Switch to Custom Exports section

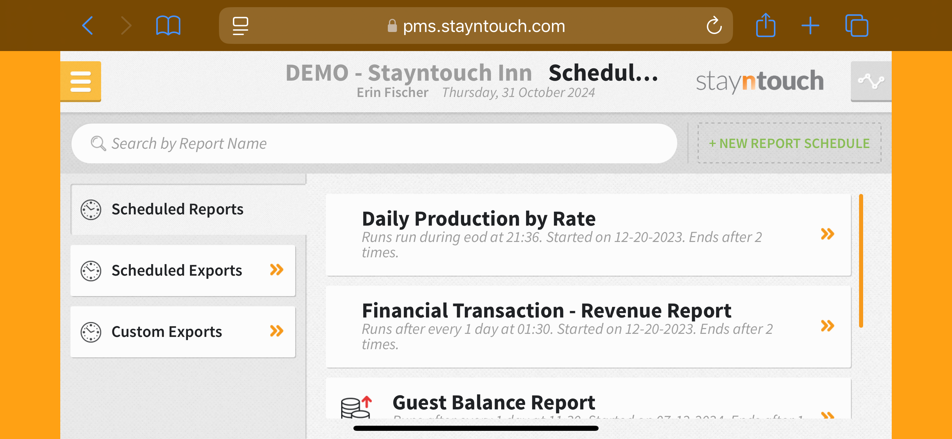coord(167,331)
